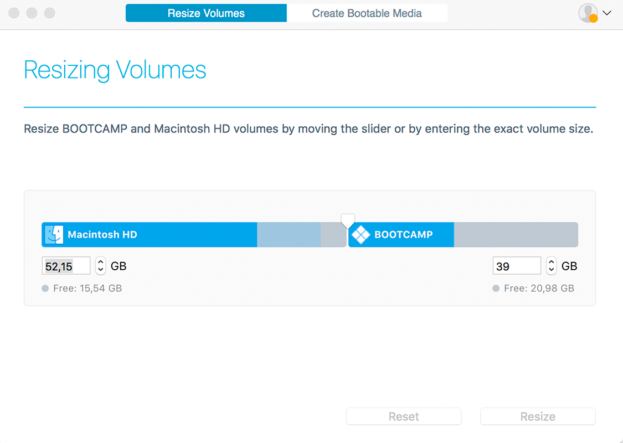This screenshot has width=623, height=443.
Task: Switch to the Resize Volumes tab
Action: (x=206, y=13)
